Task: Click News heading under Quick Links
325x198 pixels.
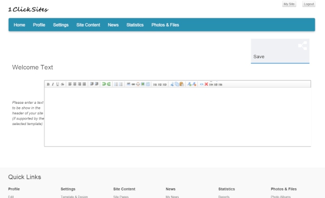Action: click(171, 189)
